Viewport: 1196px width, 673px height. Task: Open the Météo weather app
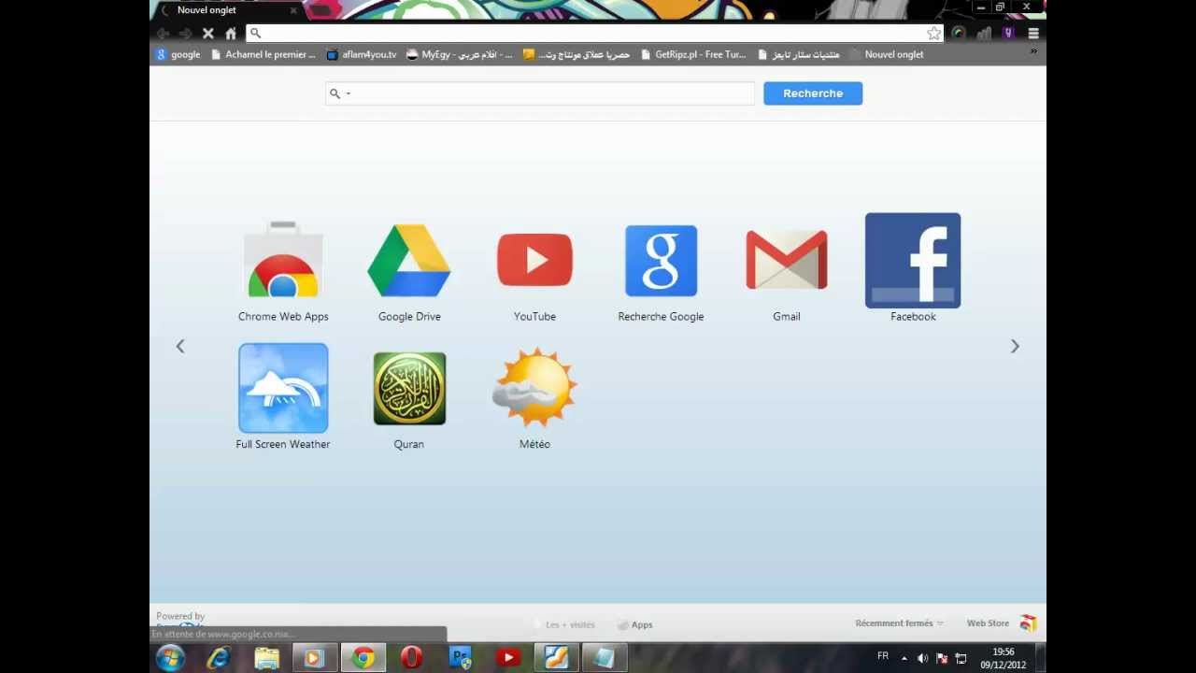[x=534, y=388]
